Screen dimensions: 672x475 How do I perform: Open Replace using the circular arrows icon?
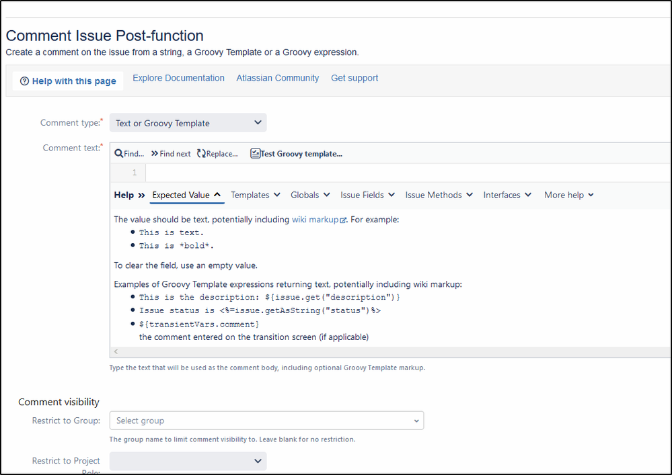pos(201,153)
